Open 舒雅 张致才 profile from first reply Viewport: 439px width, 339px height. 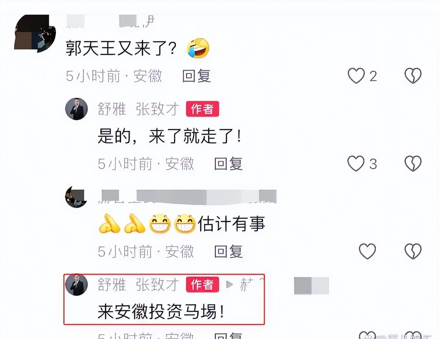139,109
